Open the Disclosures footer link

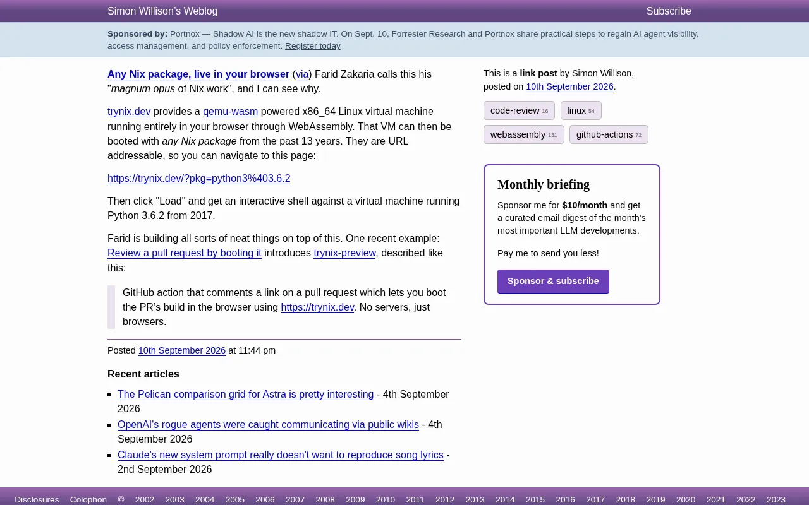pyautogui.click(x=37, y=499)
